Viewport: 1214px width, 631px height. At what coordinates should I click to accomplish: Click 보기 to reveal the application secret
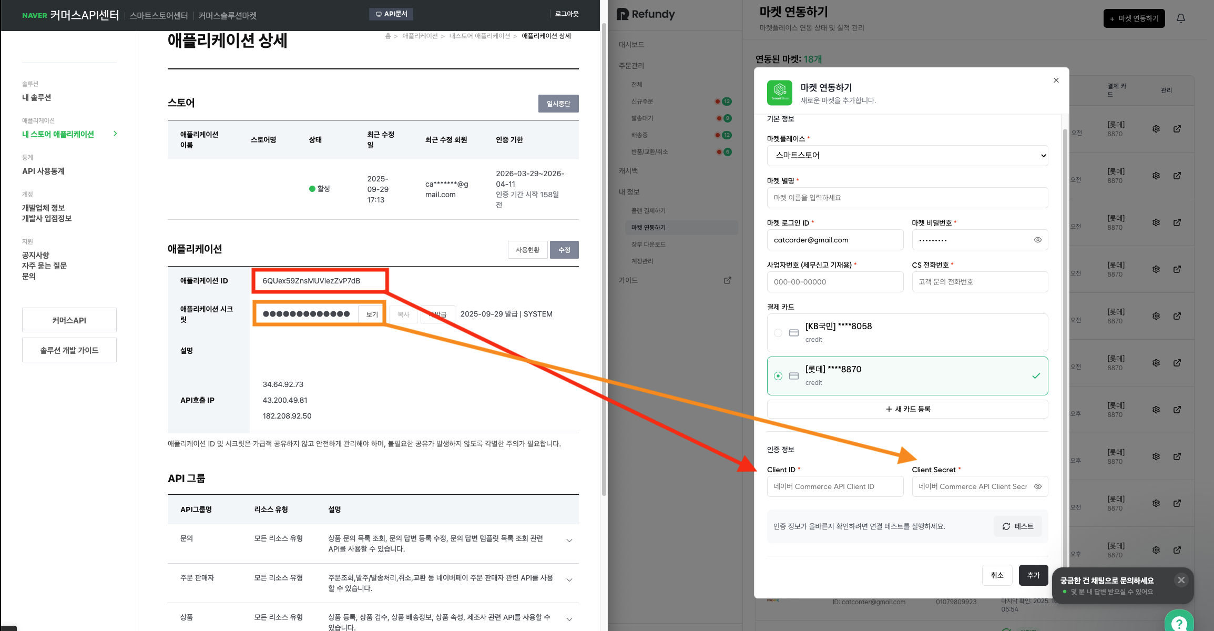pos(372,314)
